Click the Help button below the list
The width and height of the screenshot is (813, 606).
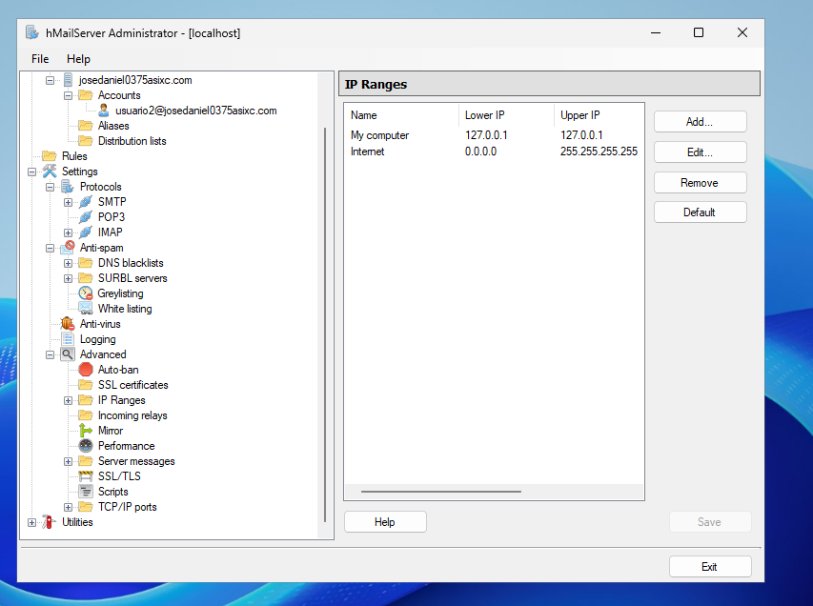[x=385, y=522]
